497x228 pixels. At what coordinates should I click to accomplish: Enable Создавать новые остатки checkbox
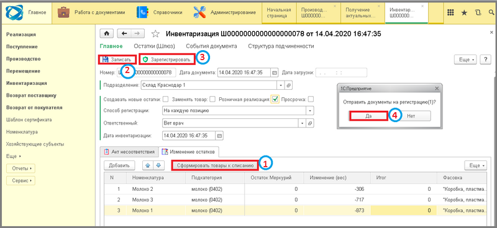coord(165,99)
